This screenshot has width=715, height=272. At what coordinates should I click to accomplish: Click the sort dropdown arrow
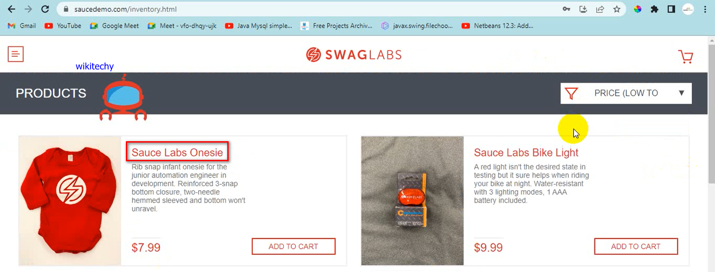pyautogui.click(x=681, y=93)
